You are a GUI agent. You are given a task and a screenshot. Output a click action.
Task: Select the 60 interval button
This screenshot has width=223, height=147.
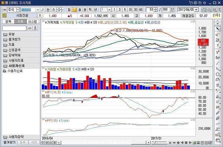[x=141, y=10]
